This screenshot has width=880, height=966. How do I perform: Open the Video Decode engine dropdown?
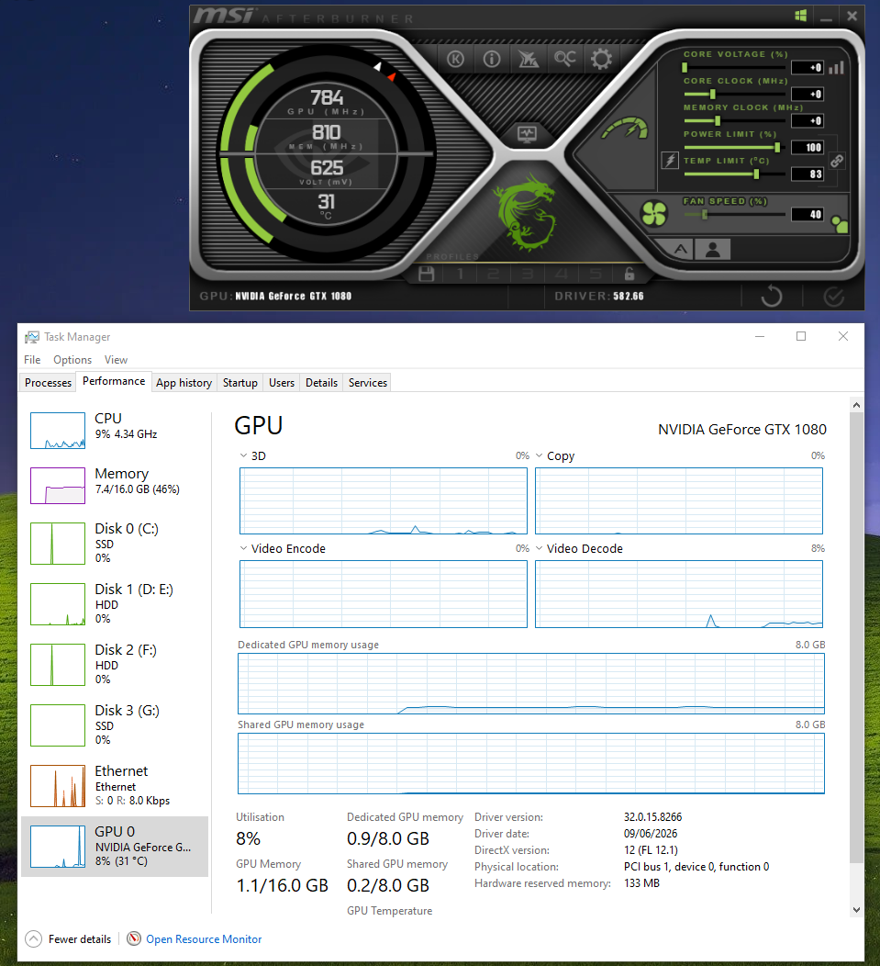pyautogui.click(x=539, y=548)
